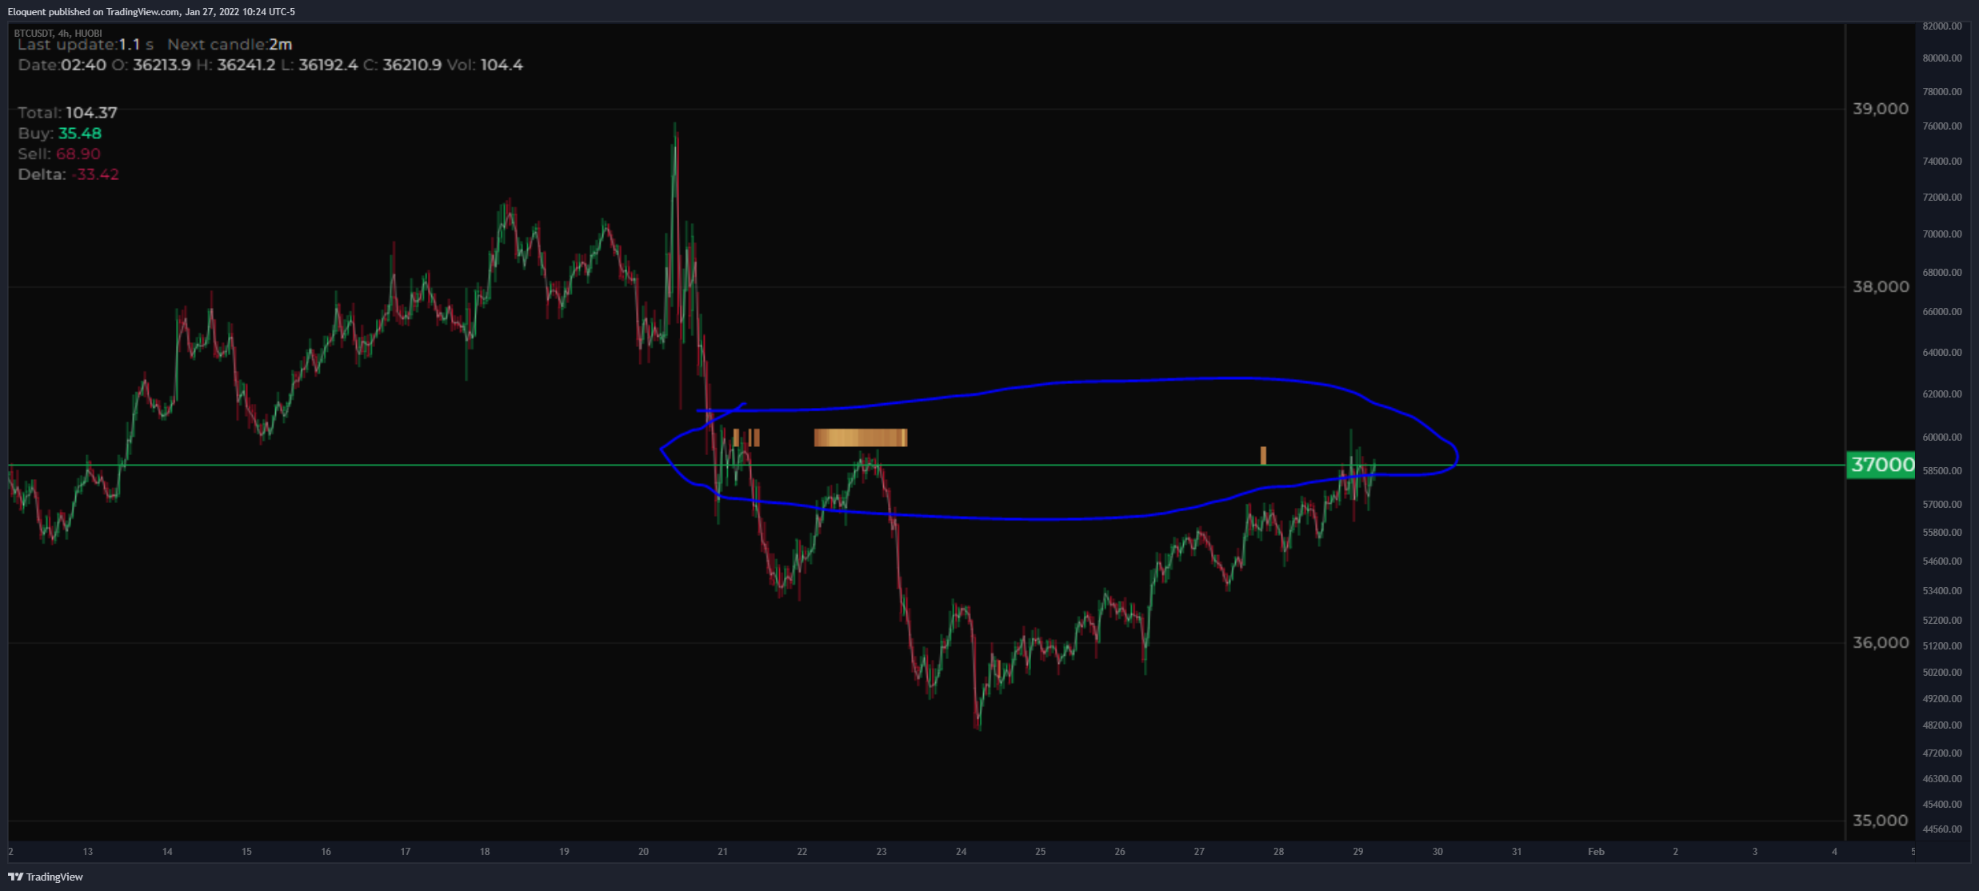Click the 'Next candle:2m' readout
1979x891 pixels.
[230, 45]
